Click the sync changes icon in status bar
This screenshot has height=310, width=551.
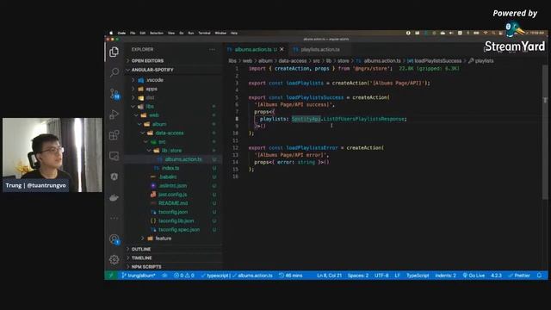(164, 276)
